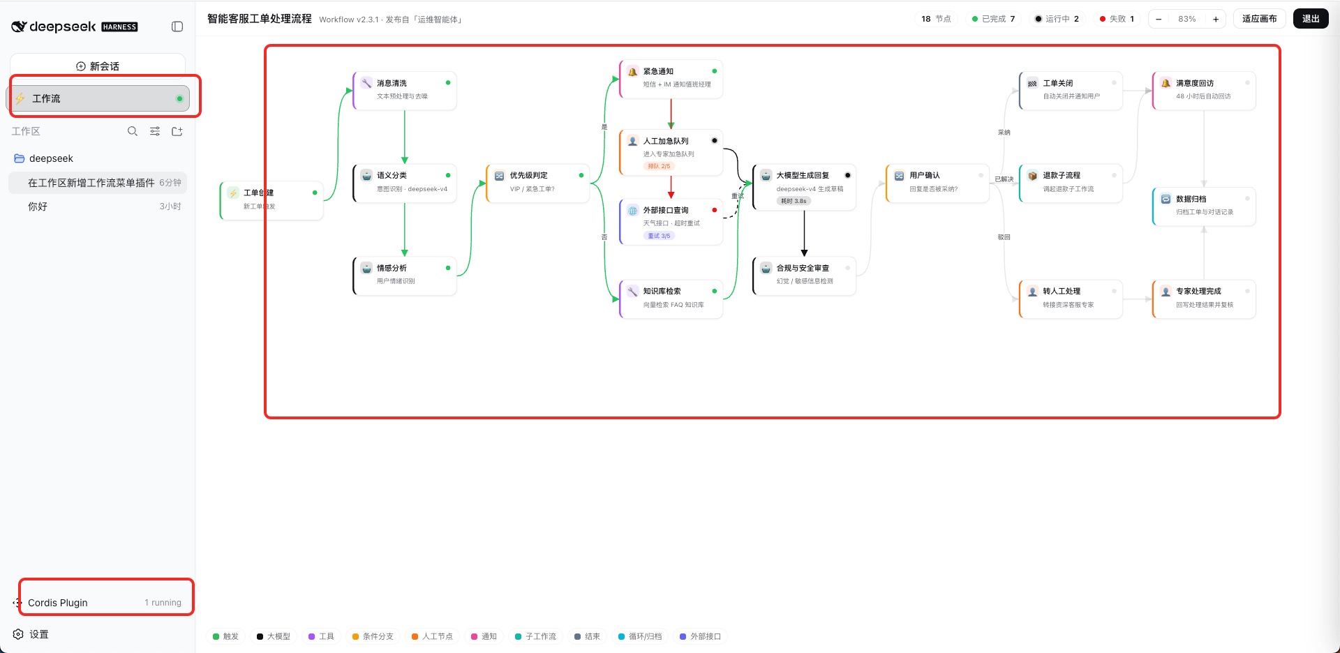Image resolution: width=1340 pixels, height=653 pixels.
Task: Select the 语义分类 node
Action: click(405, 183)
